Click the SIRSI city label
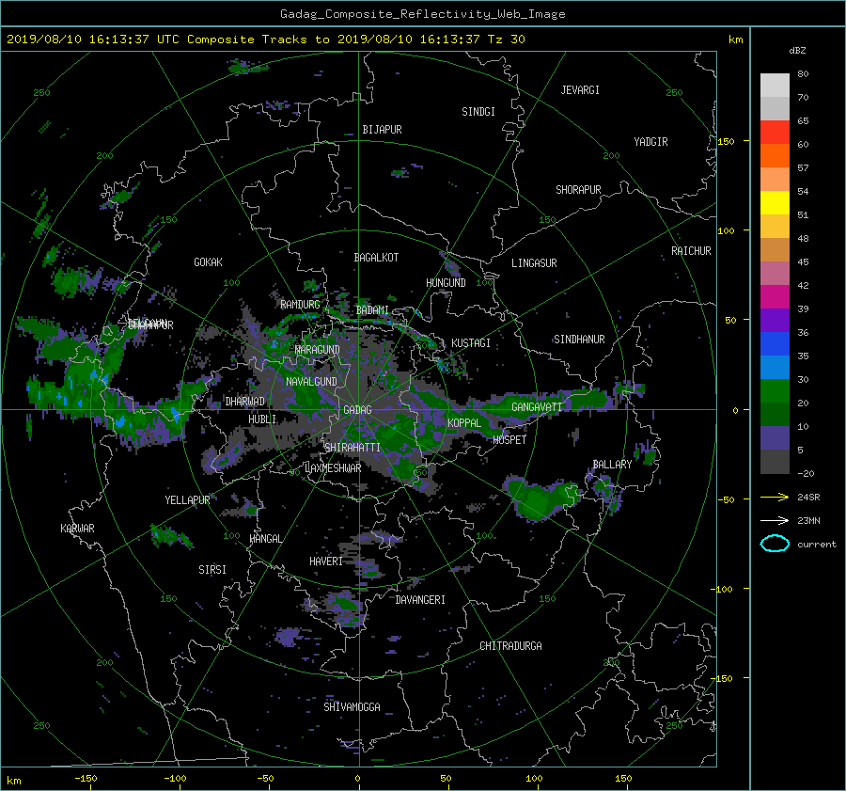This screenshot has height=791, width=846. 212,570
